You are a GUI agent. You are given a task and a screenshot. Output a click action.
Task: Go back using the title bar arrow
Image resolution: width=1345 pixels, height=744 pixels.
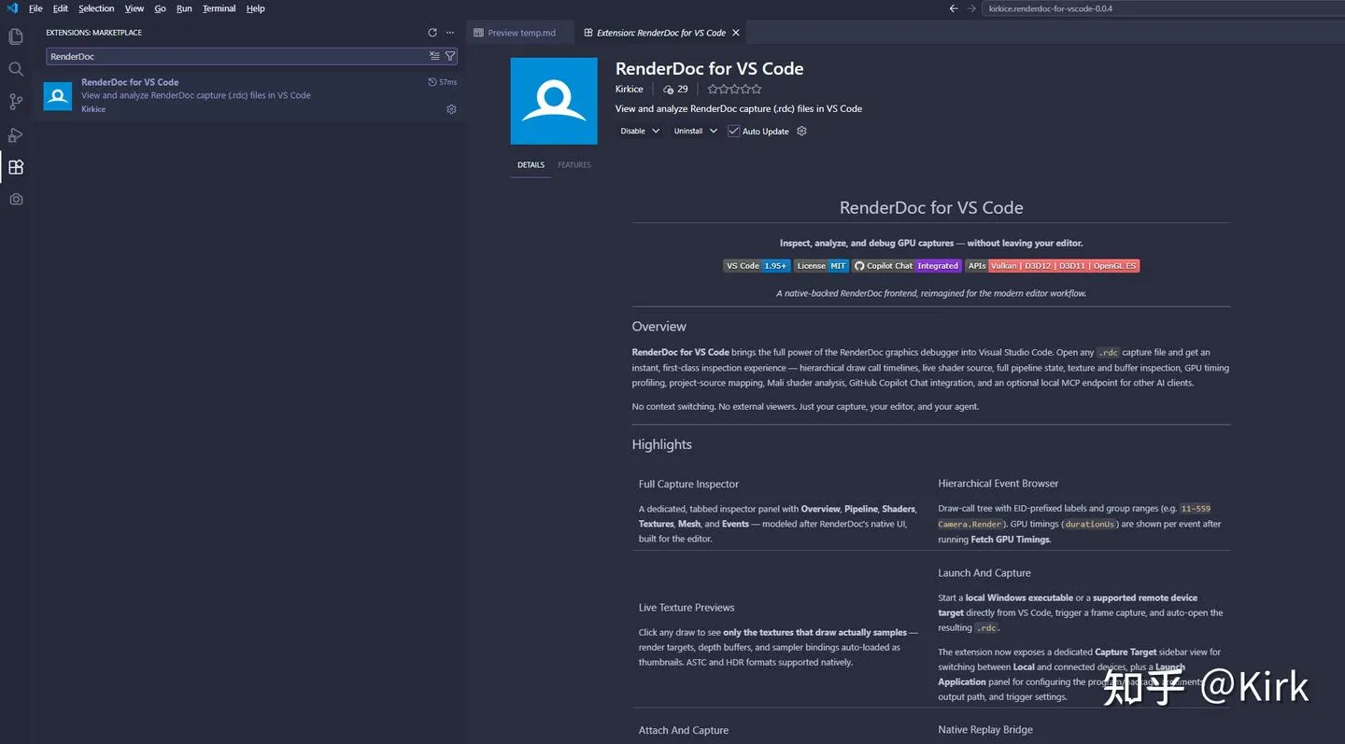click(x=954, y=8)
